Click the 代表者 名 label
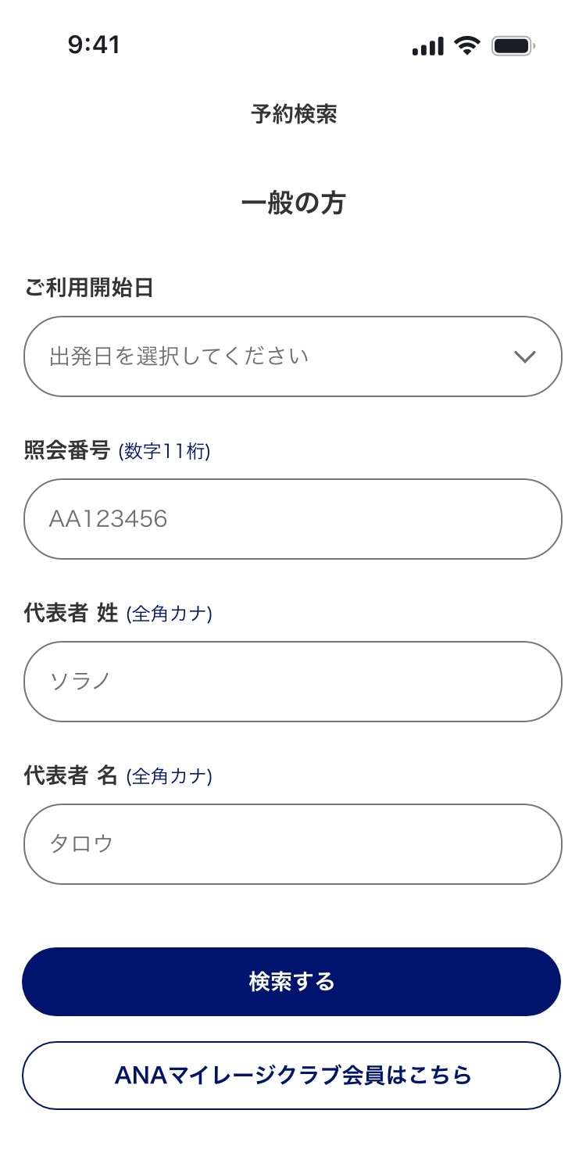The width and height of the screenshot is (586, 1160). pos(71,775)
